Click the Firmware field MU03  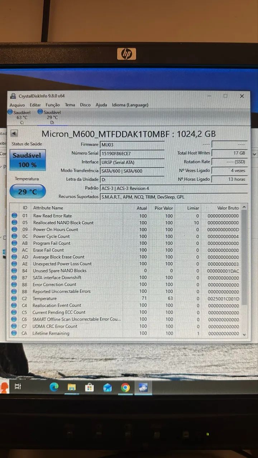pos(132,145)
